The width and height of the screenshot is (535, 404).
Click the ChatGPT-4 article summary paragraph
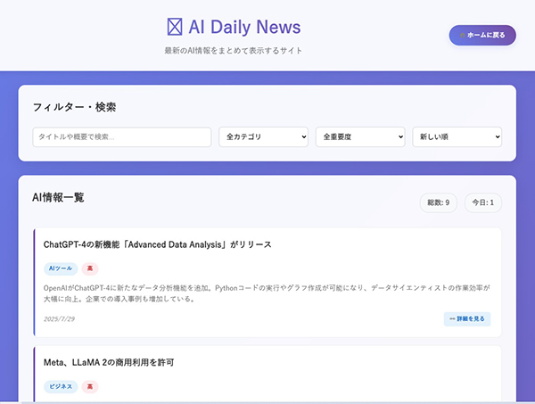(267, 293)
